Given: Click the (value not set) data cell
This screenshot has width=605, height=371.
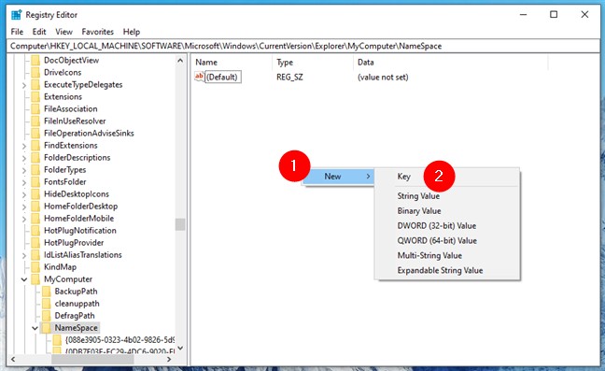Looking at the screenshot, I should 383,77.
